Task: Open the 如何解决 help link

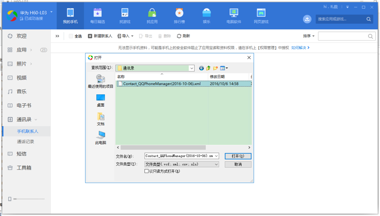Action: click(300, 48)
